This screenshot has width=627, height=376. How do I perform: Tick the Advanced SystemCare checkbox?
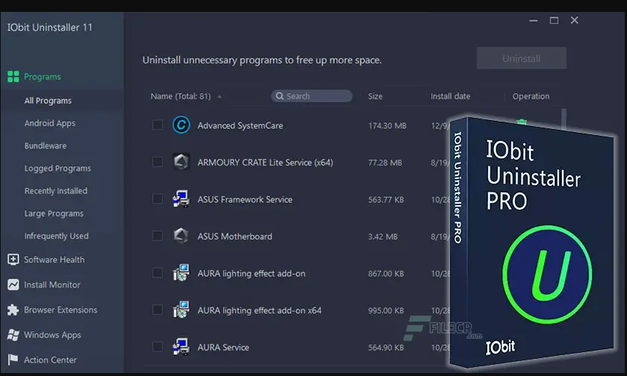click(157, 125)
